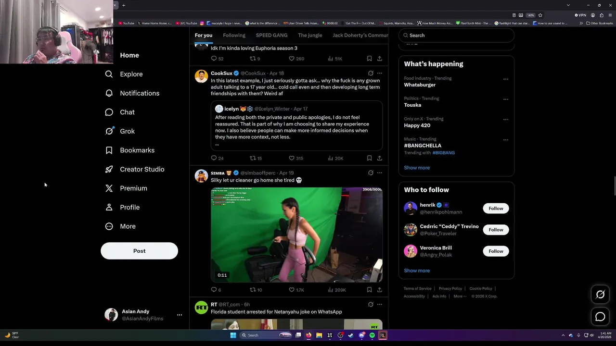
Task: Open options for #BANGCHELLA trend
Action: point(506,140)
